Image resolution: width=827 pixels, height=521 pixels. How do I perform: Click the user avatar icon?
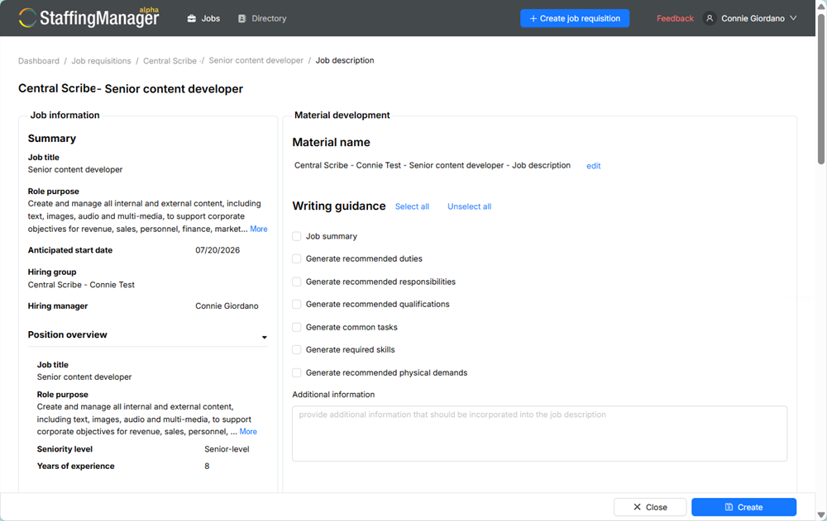click(x=710, y=18)
